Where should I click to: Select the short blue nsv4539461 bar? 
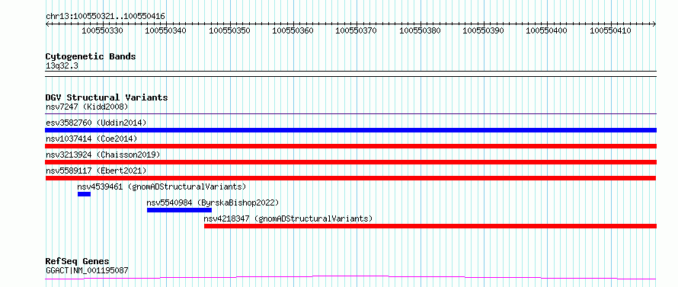(84, 194)
